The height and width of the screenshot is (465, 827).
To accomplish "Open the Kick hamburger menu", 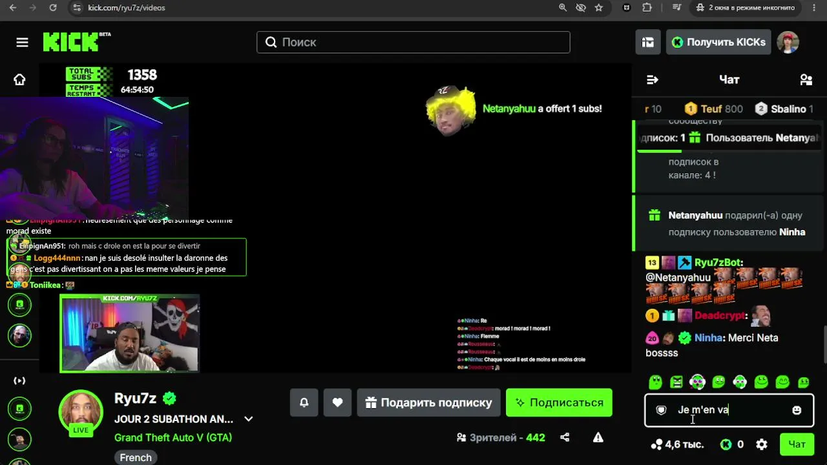I will [22, 43].
